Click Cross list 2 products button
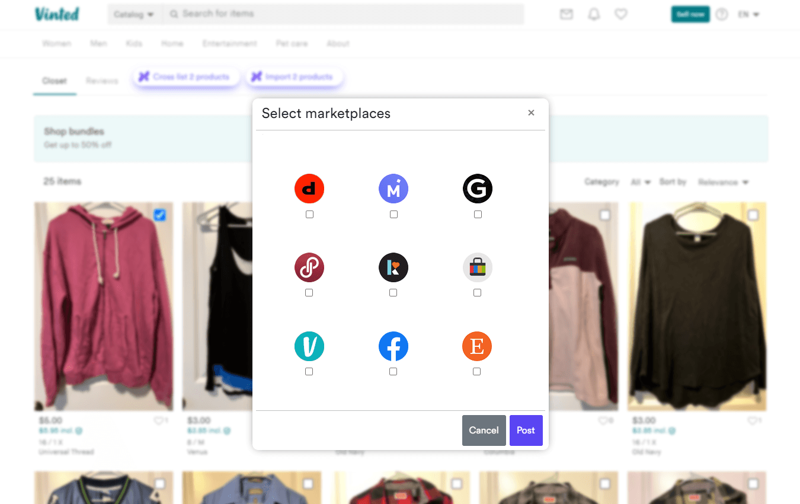800x504 pixels. [186, 77]
